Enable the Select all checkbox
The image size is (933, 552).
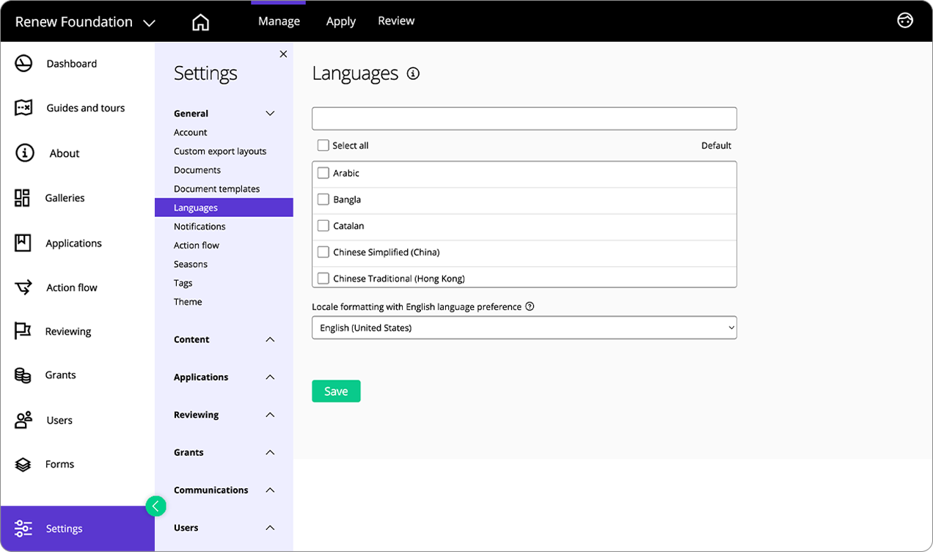tap(323, 145)
